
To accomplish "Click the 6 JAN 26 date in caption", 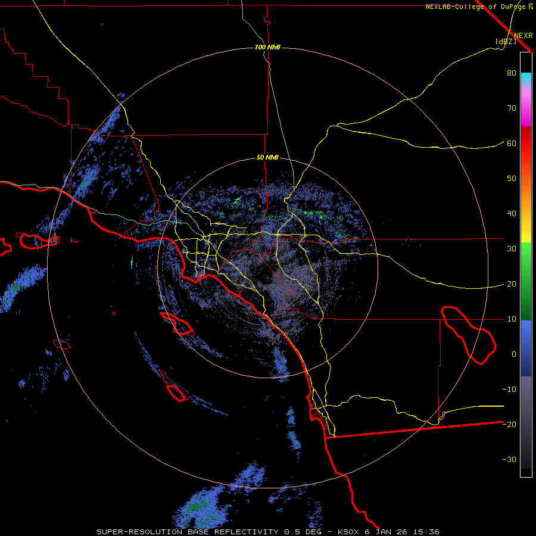I will [388, 532].
